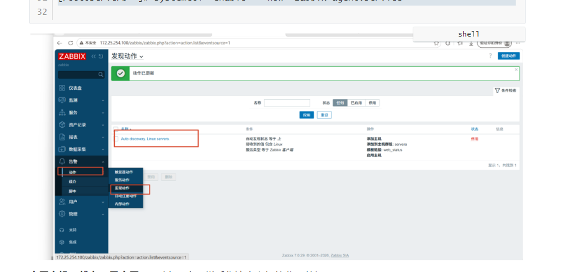Click the Support (支持) headset icon

[x=61, y=230]
